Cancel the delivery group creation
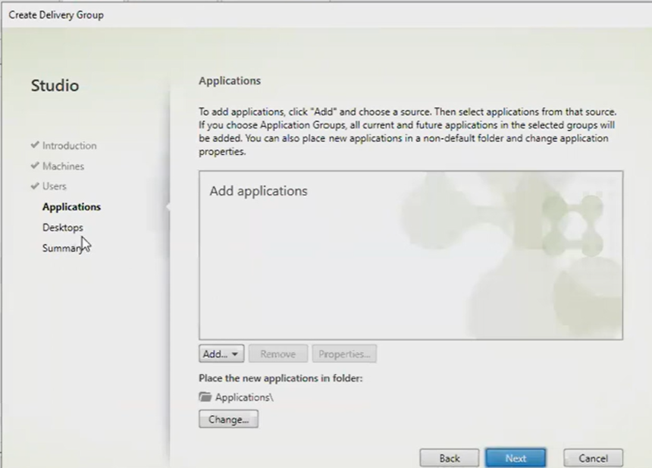This screenshot has width=652, height=468. tap(593, 458)
